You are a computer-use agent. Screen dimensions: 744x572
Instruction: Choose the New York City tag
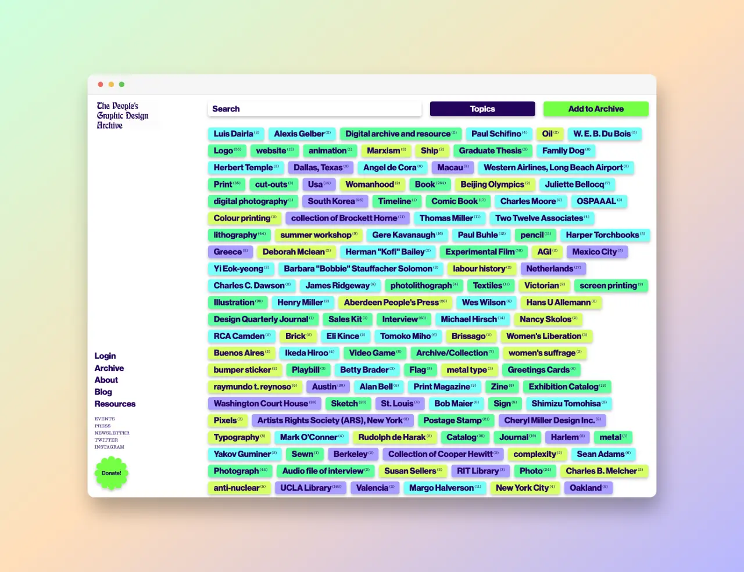coord(525,487)
